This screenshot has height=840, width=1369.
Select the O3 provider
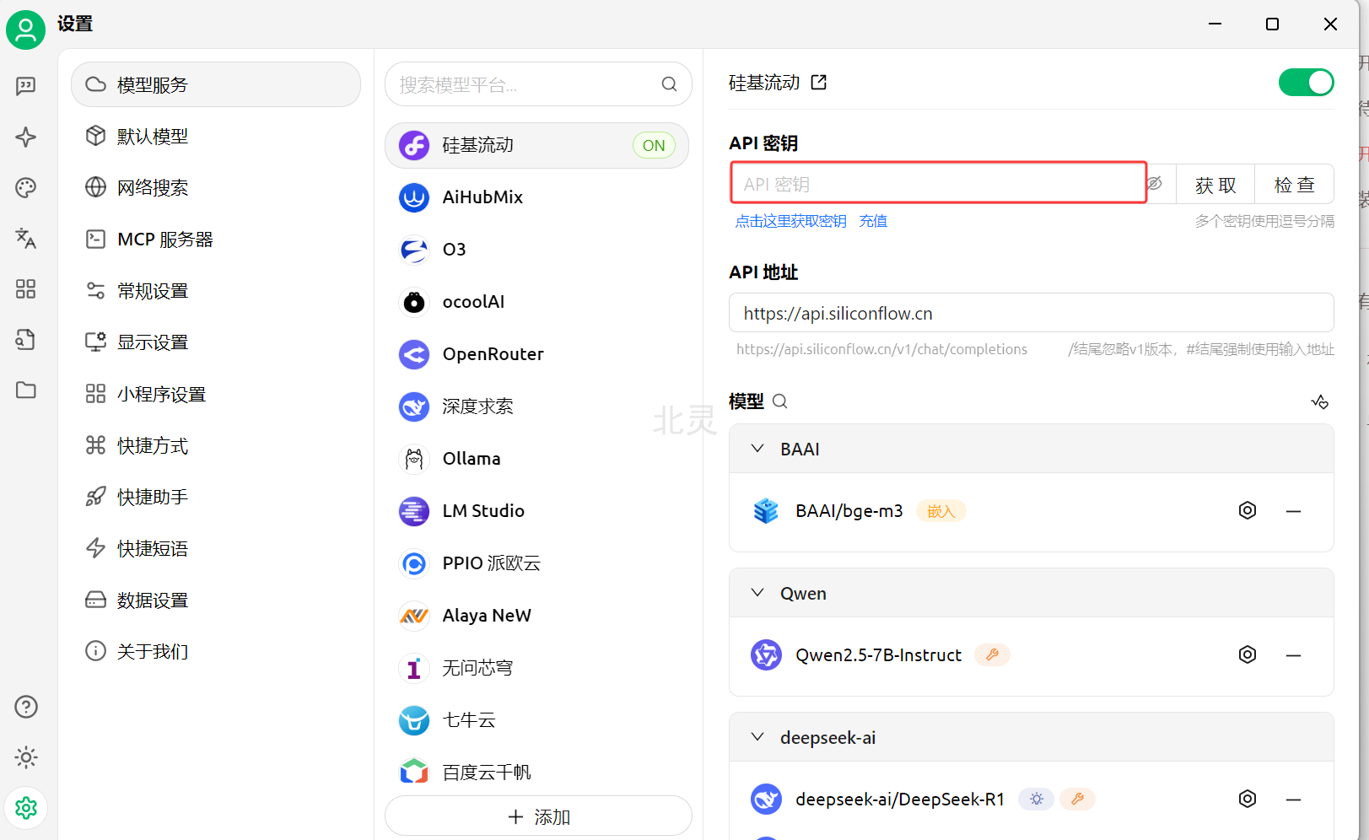537,250
